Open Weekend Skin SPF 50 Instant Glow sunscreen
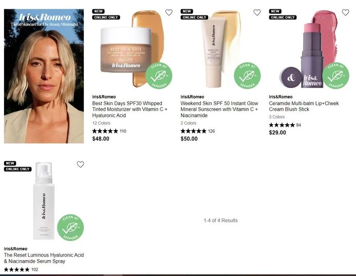Screen dimensions: 356x276 [x=219, y=109]
